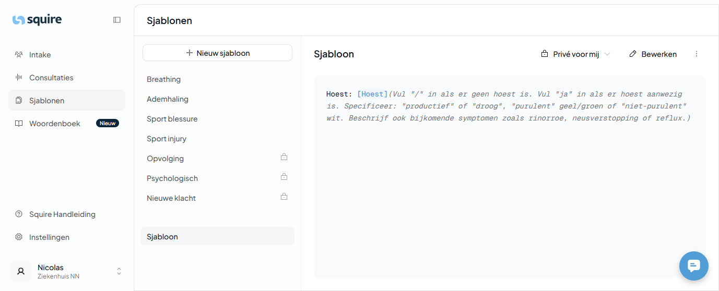Open the chat support bubble
This screenshot has height=291, width=719.
click(x=693, y=266)
